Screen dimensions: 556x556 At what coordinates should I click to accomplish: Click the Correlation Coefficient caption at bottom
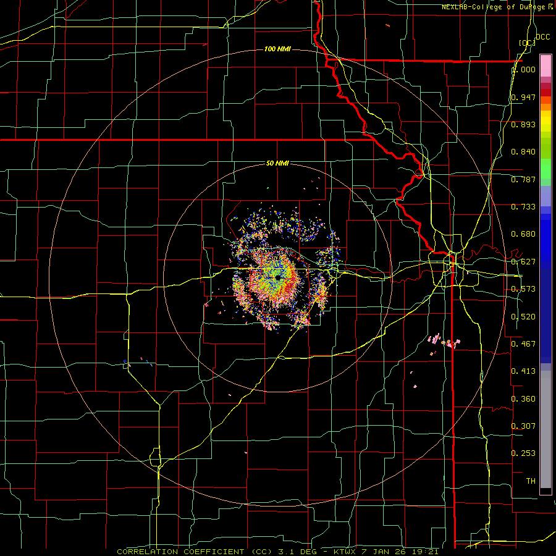[x=277, y=552]
